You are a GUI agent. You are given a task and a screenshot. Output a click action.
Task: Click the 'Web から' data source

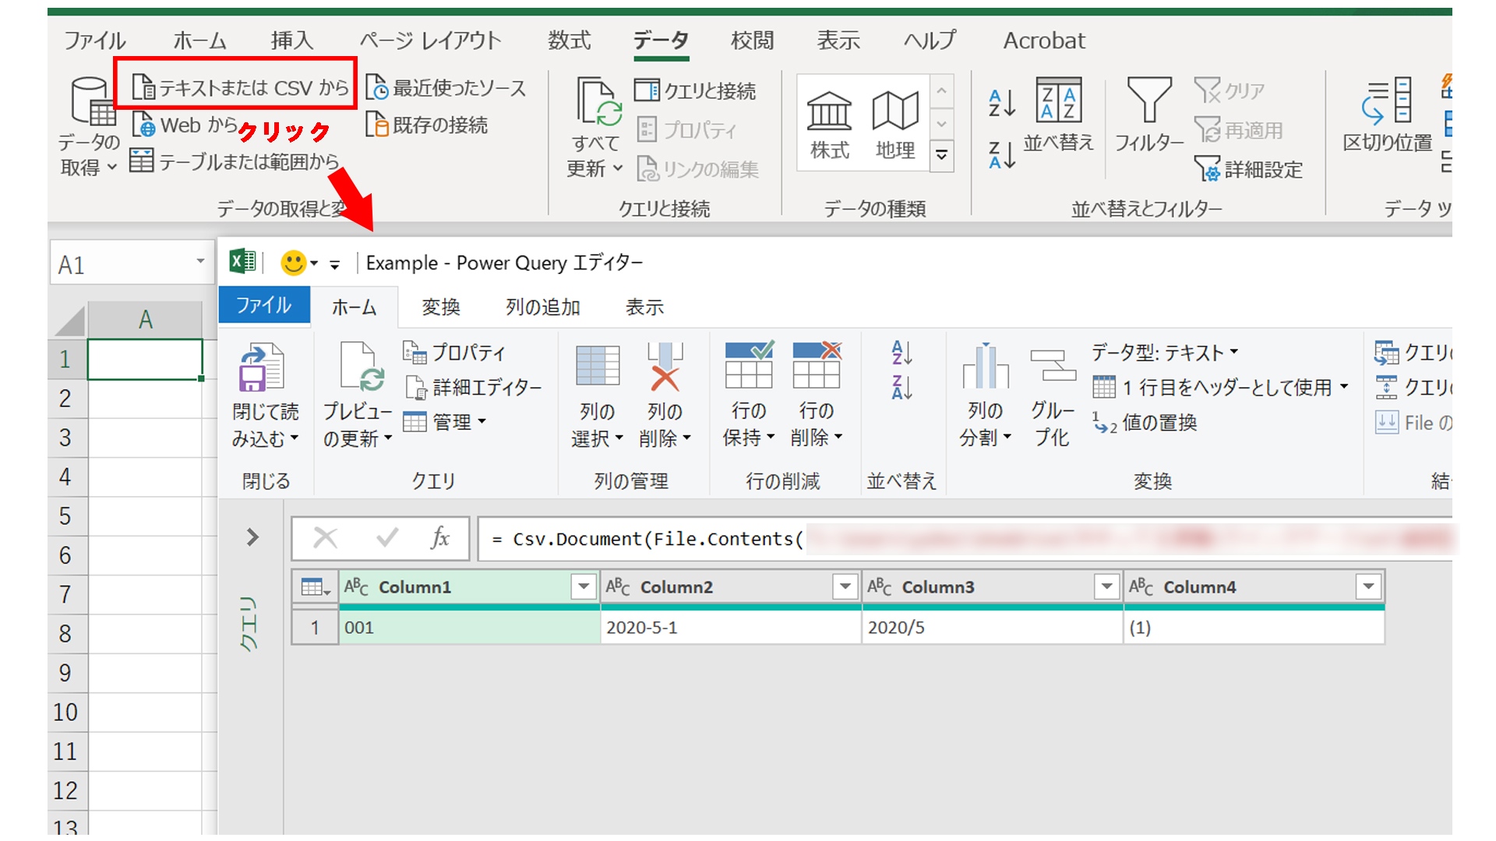pos(185,125)
